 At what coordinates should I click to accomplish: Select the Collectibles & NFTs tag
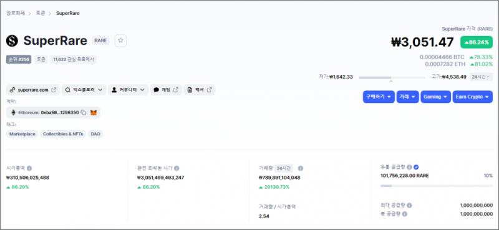63,134
